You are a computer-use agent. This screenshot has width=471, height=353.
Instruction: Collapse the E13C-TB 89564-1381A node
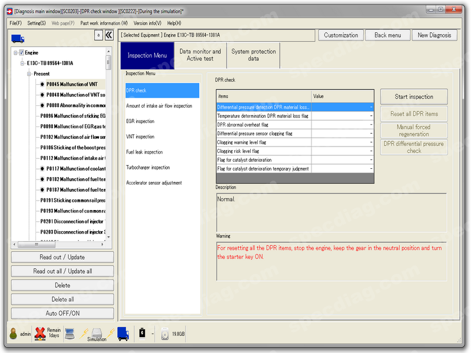click(x=22, y=64)
